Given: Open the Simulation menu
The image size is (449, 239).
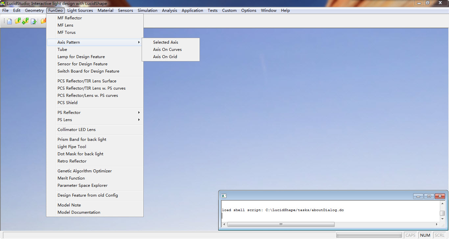Looking at the screenshot, I should (x=148, y=11).
